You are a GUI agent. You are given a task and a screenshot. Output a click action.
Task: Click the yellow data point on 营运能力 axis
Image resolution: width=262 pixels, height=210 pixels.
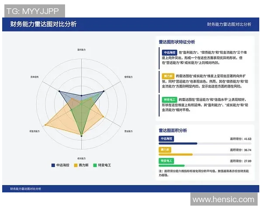pyautogui.click(x=103, y=116)
